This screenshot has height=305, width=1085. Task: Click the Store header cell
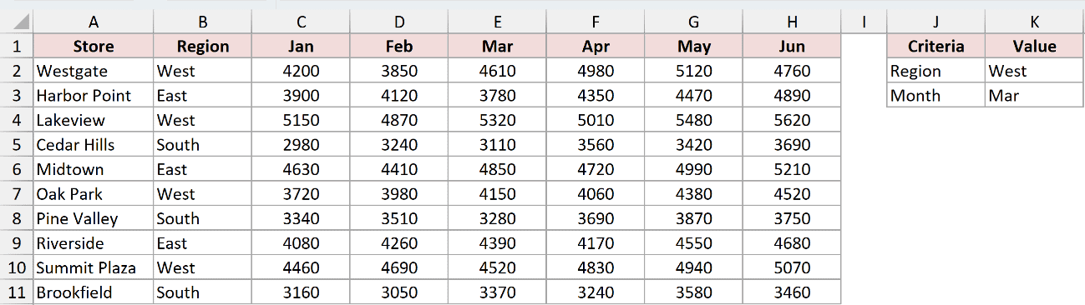point(94,47)
